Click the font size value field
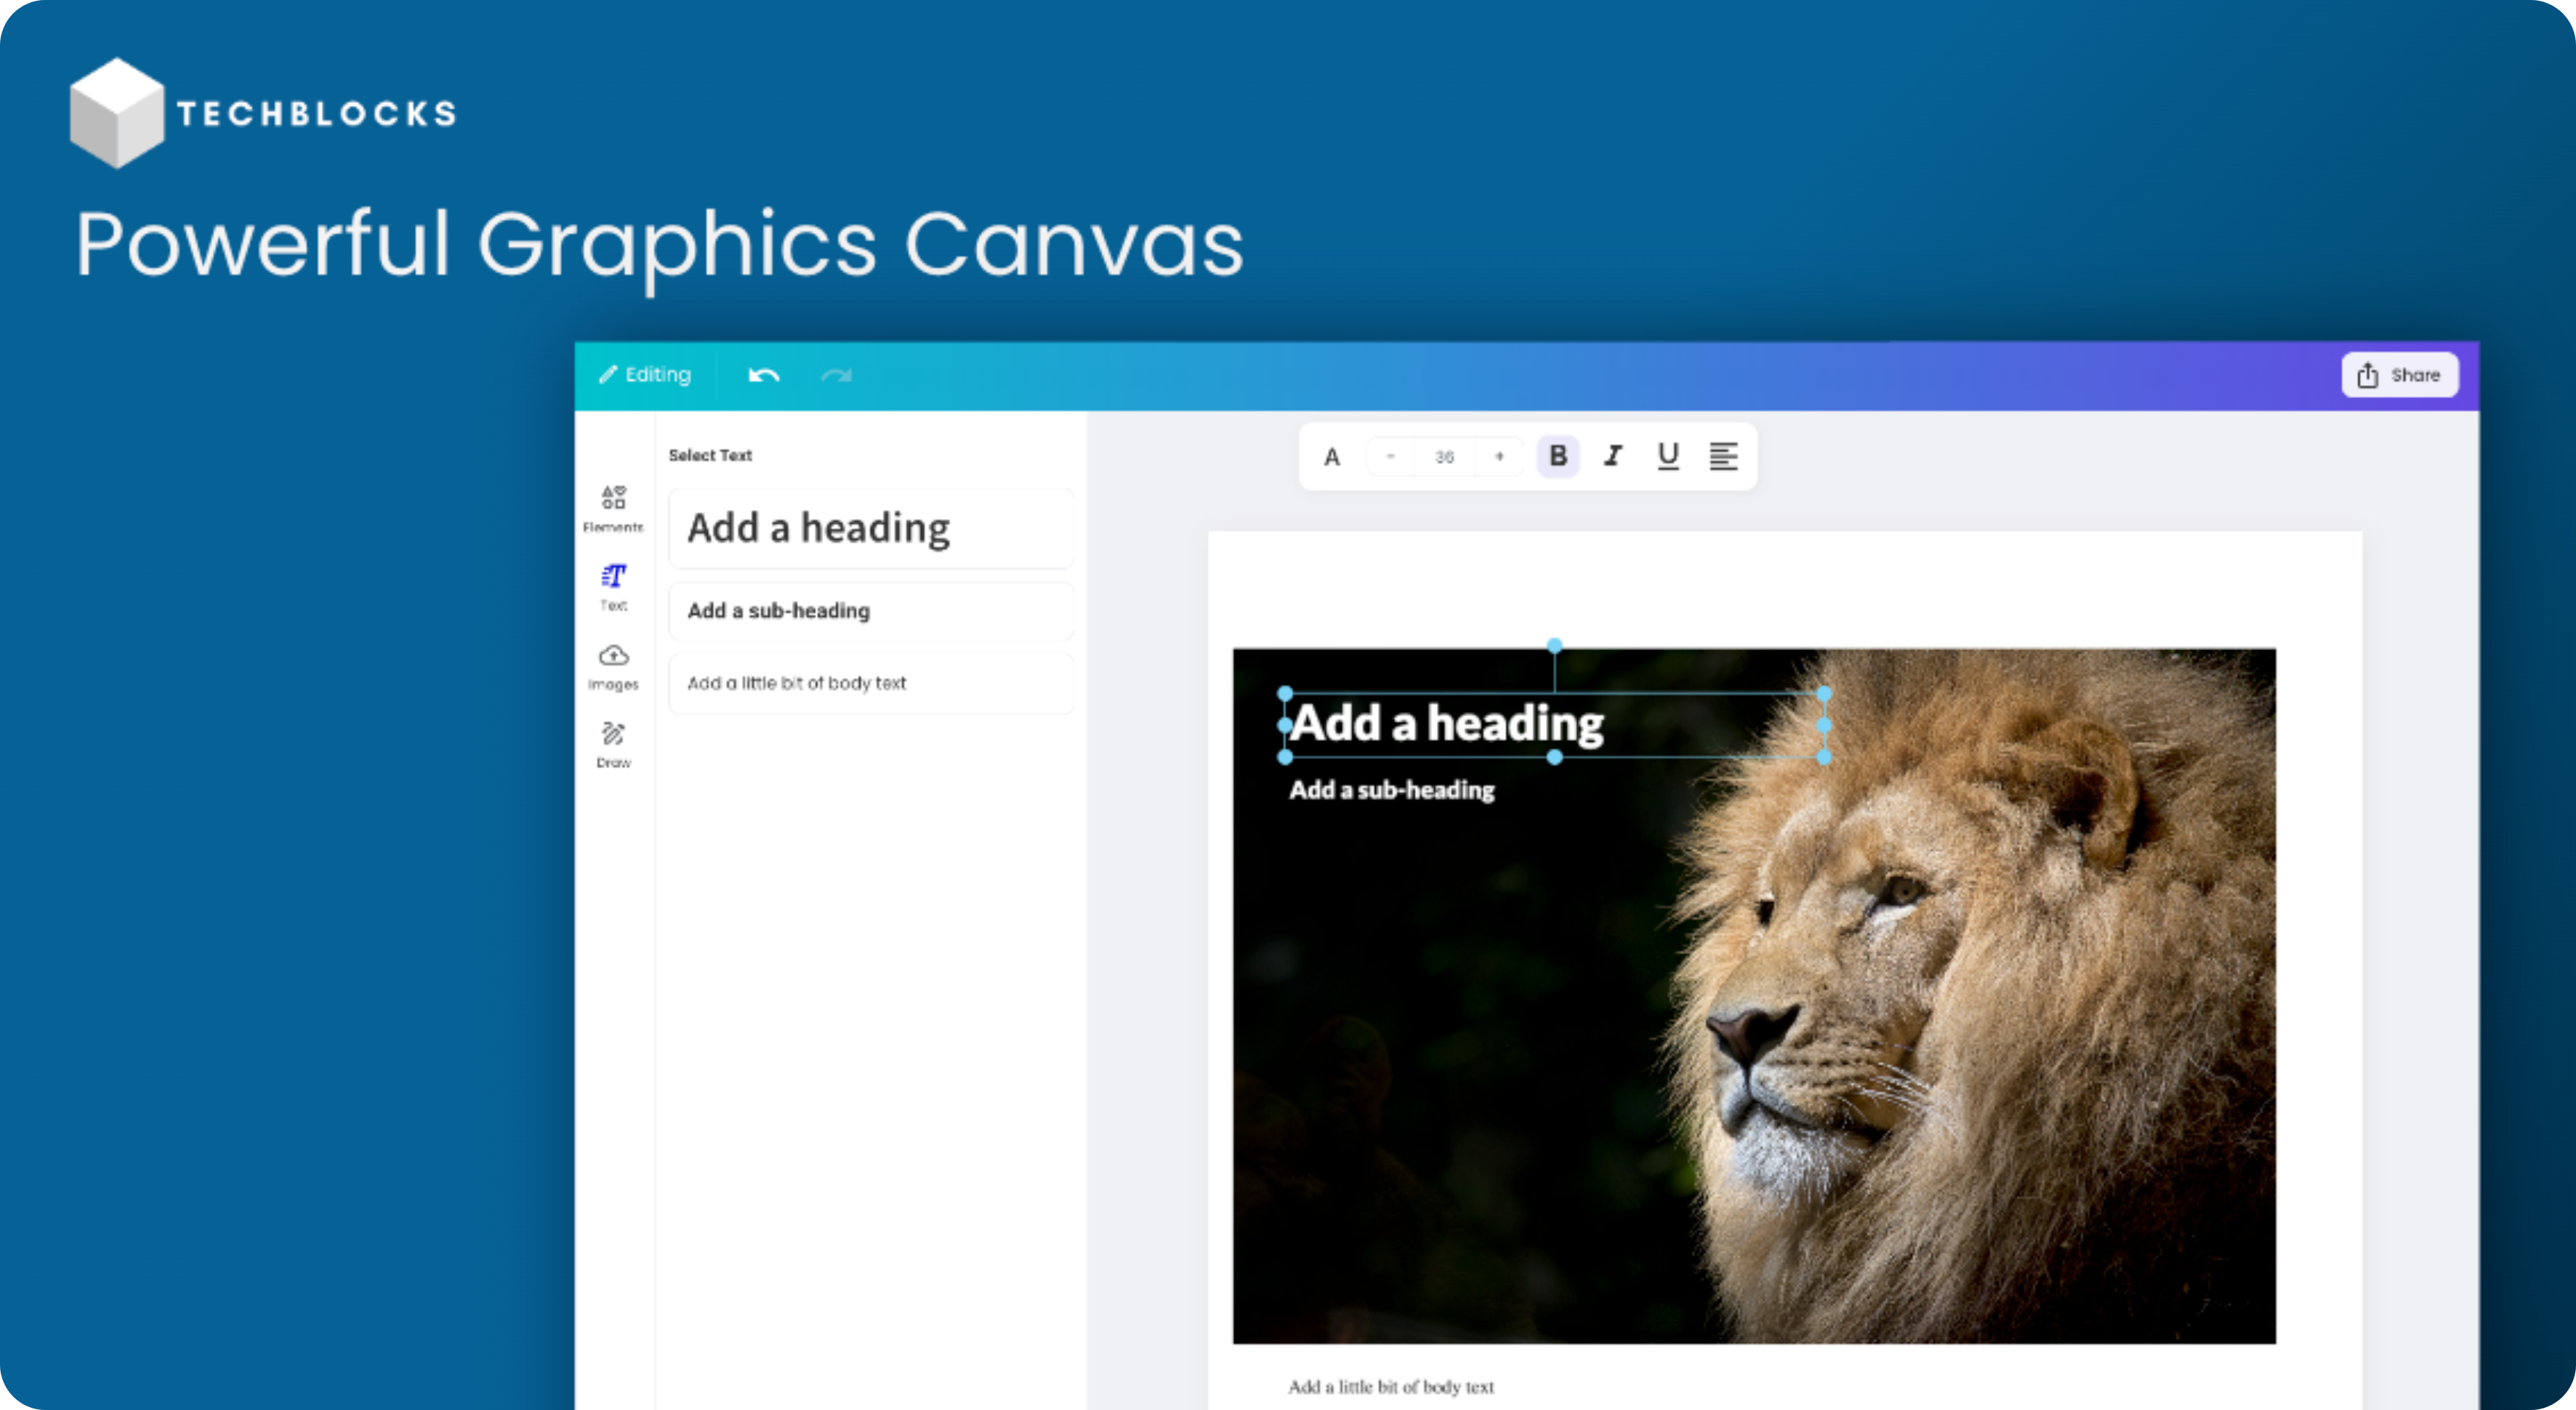 point(1444,457)
